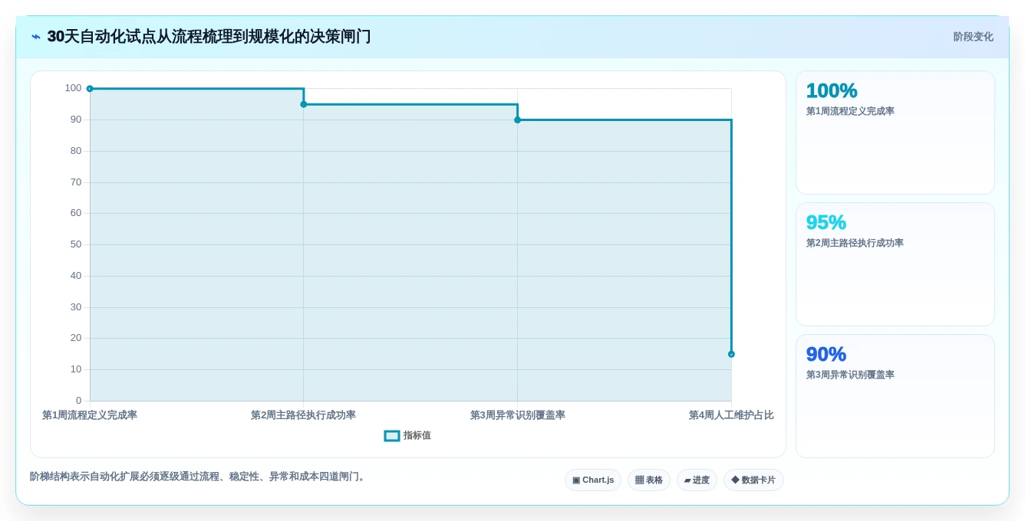This screenshot has width=1025, height=521.
Task: Click the data point at value 15
Action: pos(731,354)
